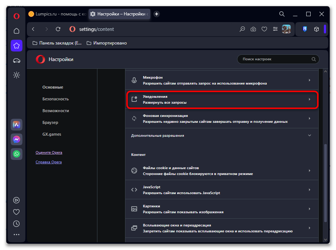Click the Поиск настроек search field
Screen dimensions: 336x250
click(x=276, y=59)
